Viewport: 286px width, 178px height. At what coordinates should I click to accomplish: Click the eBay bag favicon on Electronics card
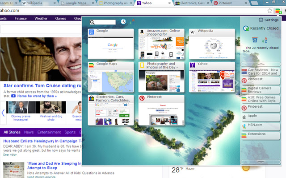pyautogui.click(x=91, y=98)
